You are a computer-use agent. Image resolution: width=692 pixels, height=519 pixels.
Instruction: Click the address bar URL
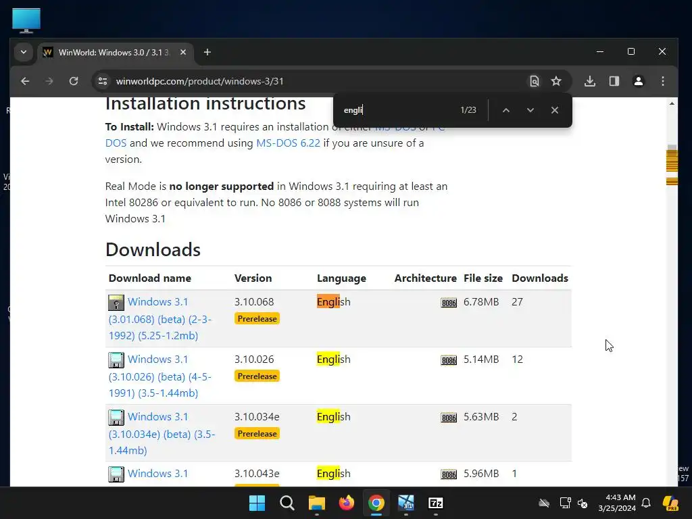coord(199,81)
